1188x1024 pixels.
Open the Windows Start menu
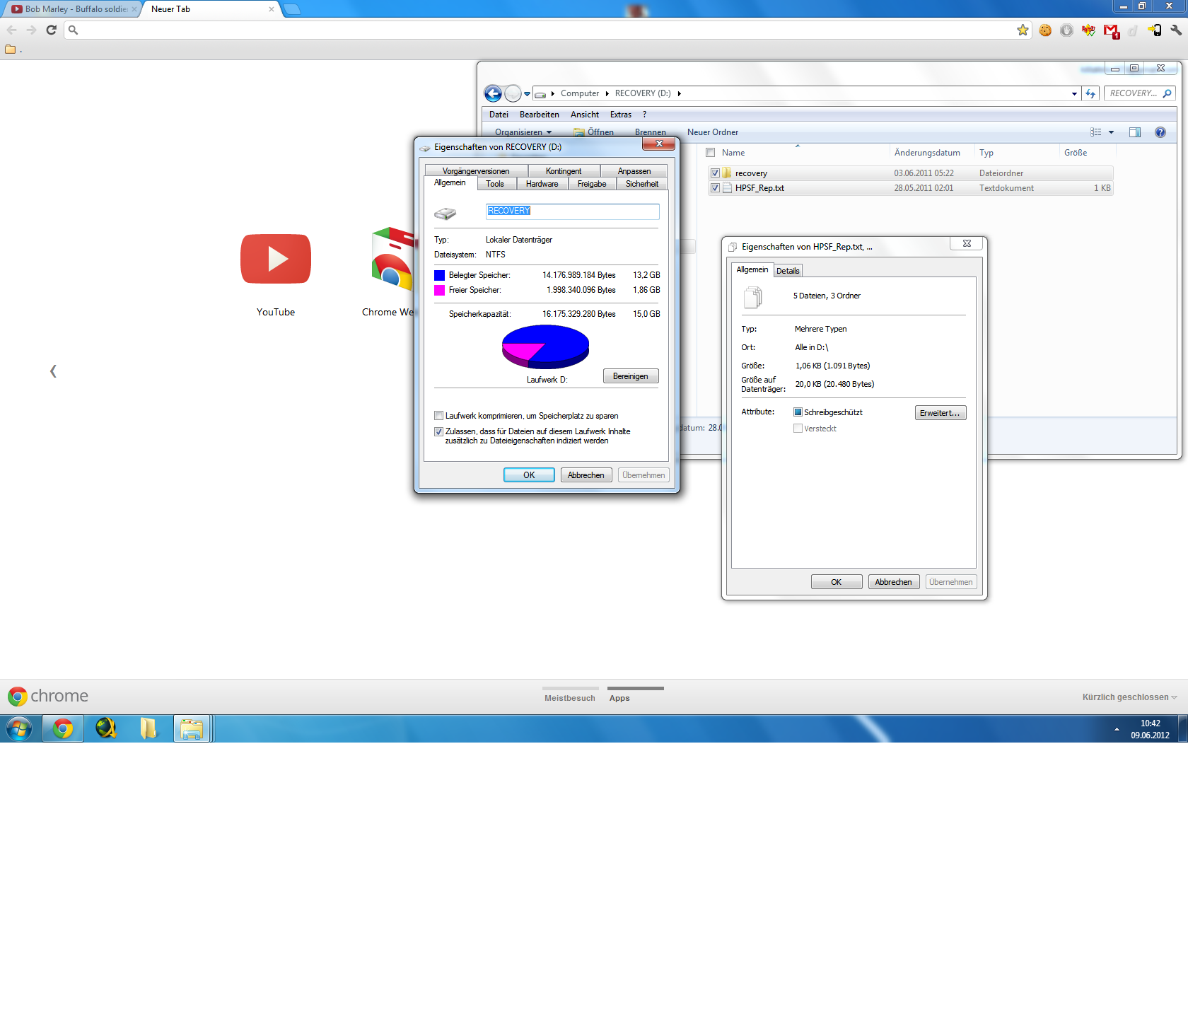pyautogui.click(x=19, y=728)
